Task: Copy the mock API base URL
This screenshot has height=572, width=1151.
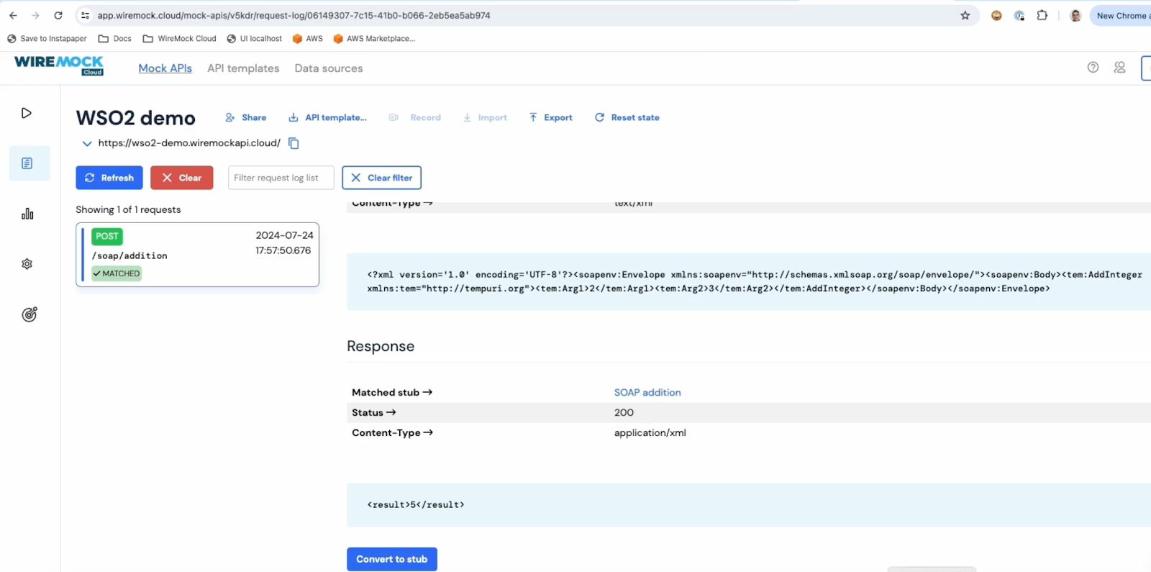Action: (x=294, y=143)
